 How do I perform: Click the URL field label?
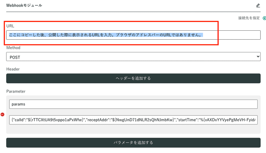10,26
